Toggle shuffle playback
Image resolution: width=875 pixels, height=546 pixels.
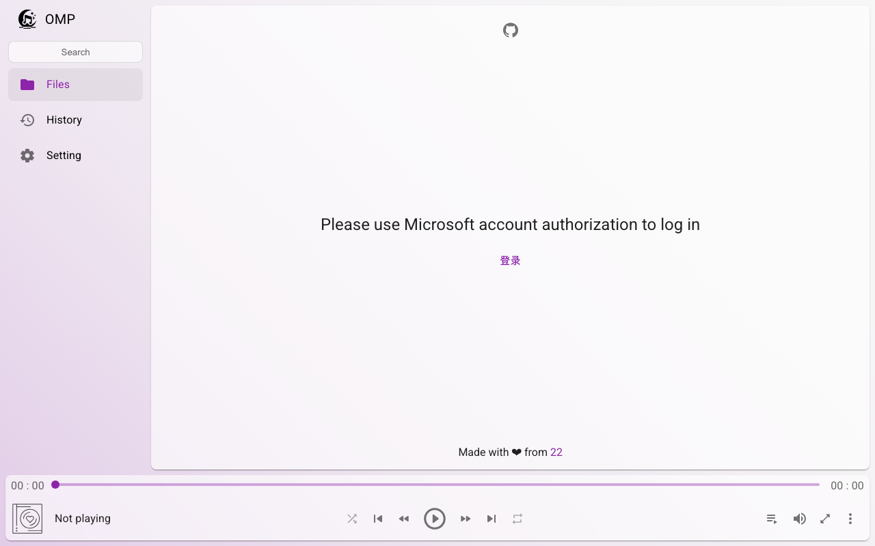click(x=352, y=519)
